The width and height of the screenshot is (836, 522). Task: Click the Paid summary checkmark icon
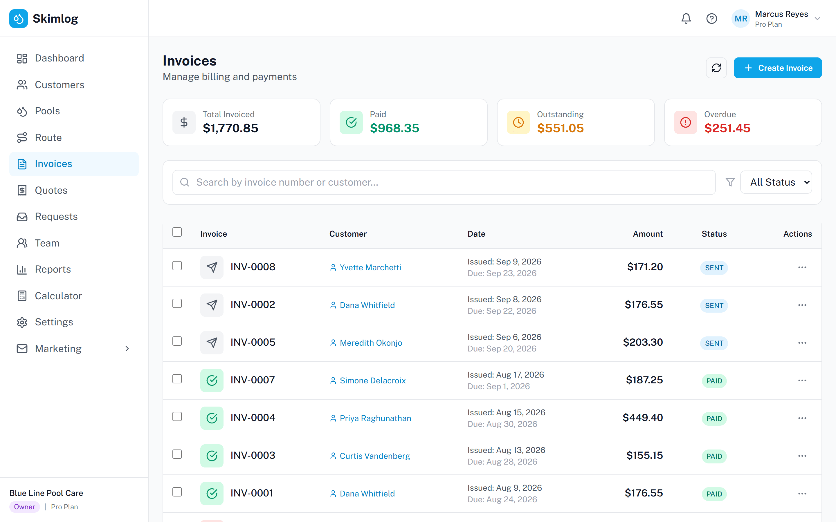click(351, 122)
